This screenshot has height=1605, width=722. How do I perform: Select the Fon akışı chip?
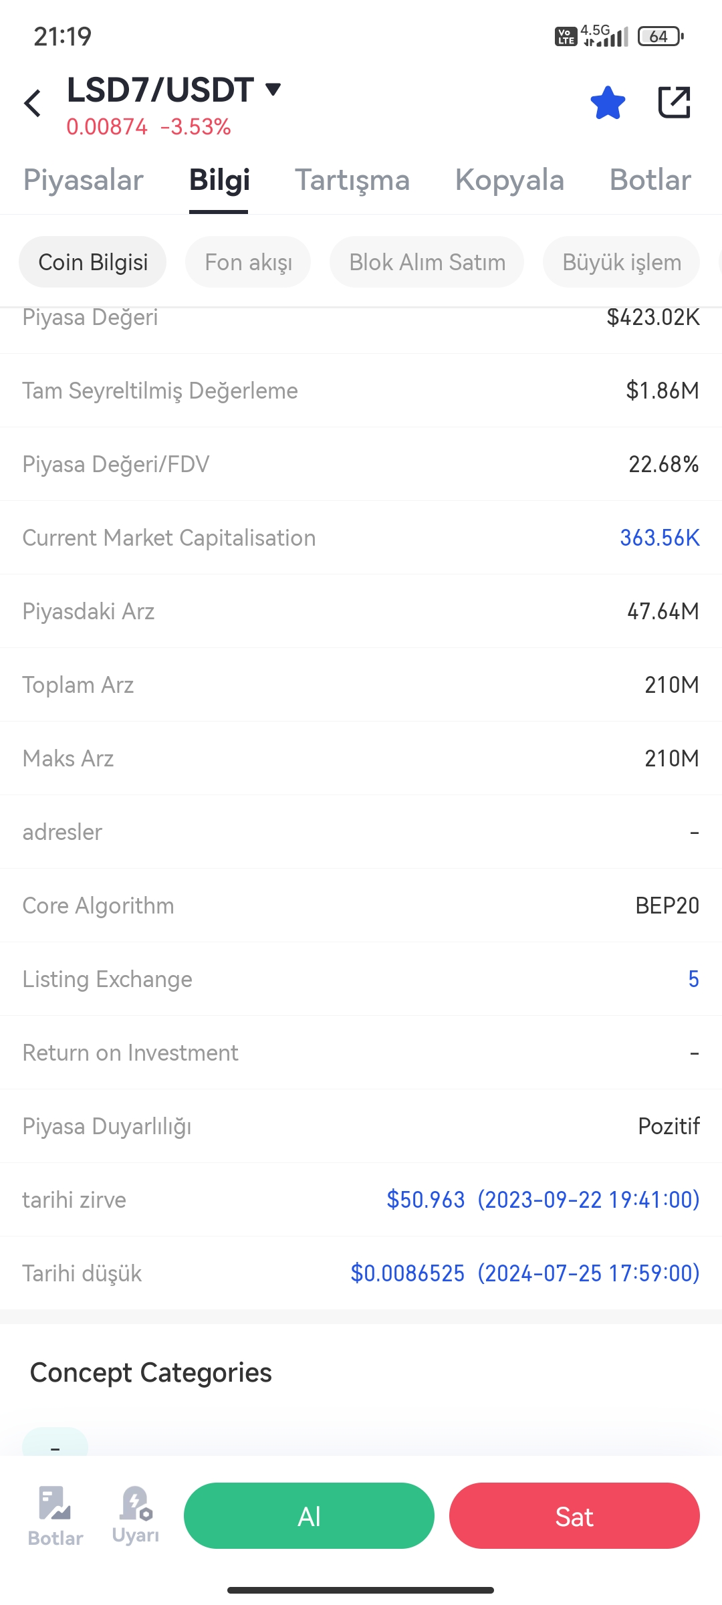tap(248, 262)
